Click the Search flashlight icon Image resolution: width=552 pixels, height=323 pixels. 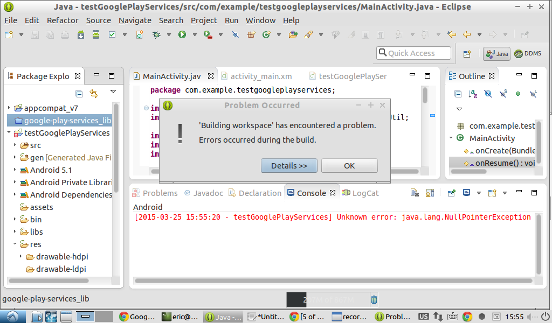pos(308,34)
